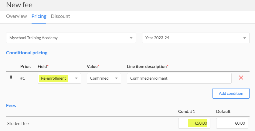Click the Field column header
The image size is (255, 131).
(43, 66)
